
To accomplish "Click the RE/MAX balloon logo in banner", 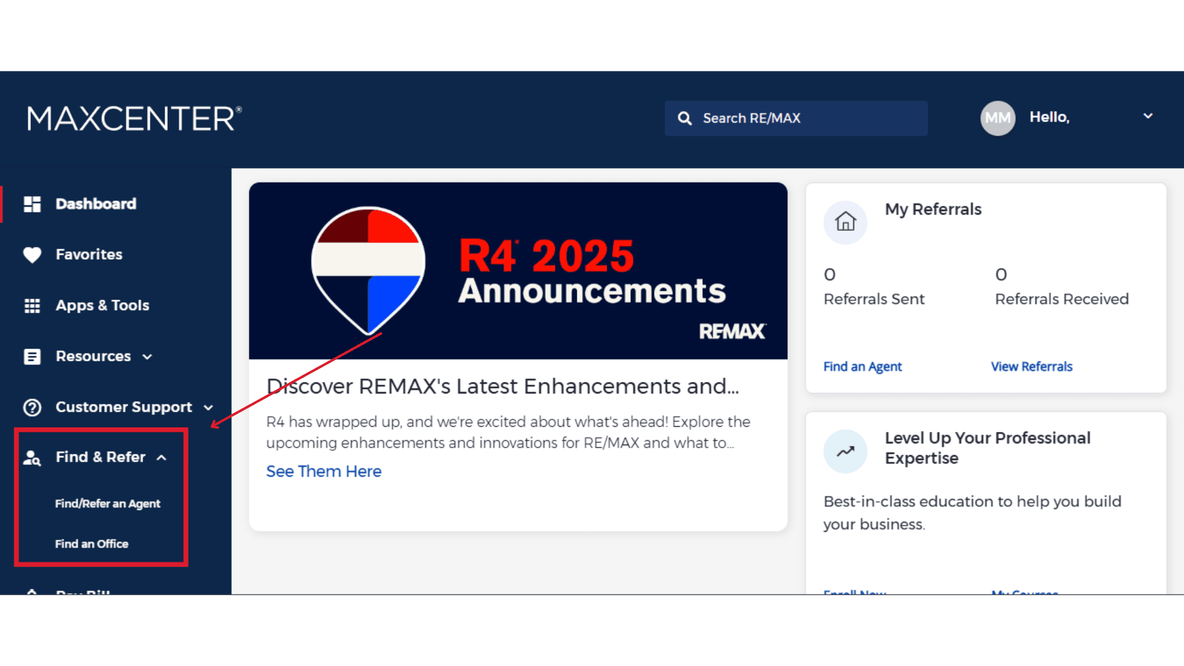I will coord(368,271).
